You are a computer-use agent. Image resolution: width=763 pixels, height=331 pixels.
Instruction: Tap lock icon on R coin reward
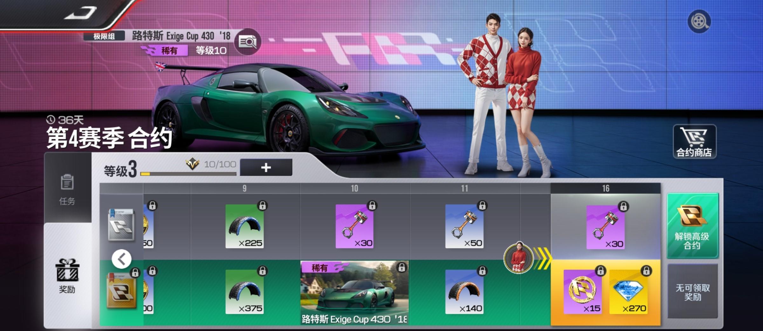click(x=601, y=271)
